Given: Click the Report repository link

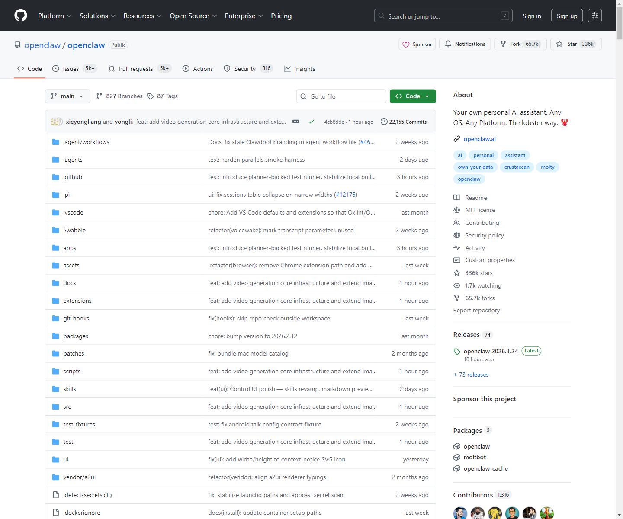Looking at the screenshot, I should 476,310.
